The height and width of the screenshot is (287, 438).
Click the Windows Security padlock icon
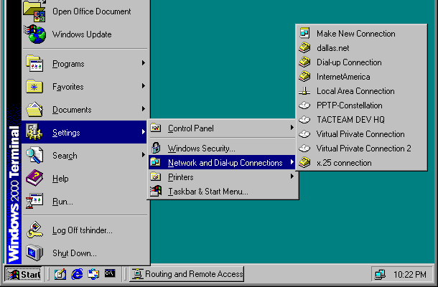(156, 148)
